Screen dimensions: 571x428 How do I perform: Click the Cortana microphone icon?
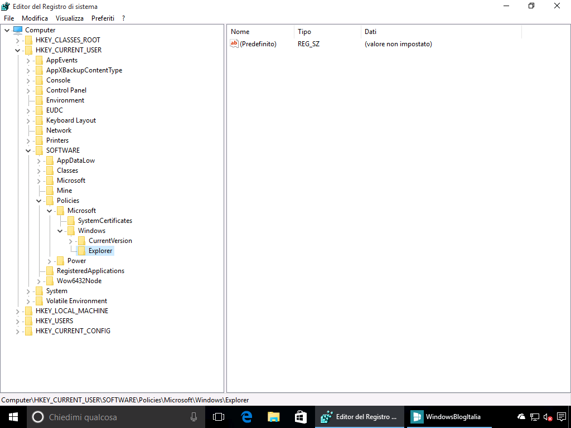193,417
